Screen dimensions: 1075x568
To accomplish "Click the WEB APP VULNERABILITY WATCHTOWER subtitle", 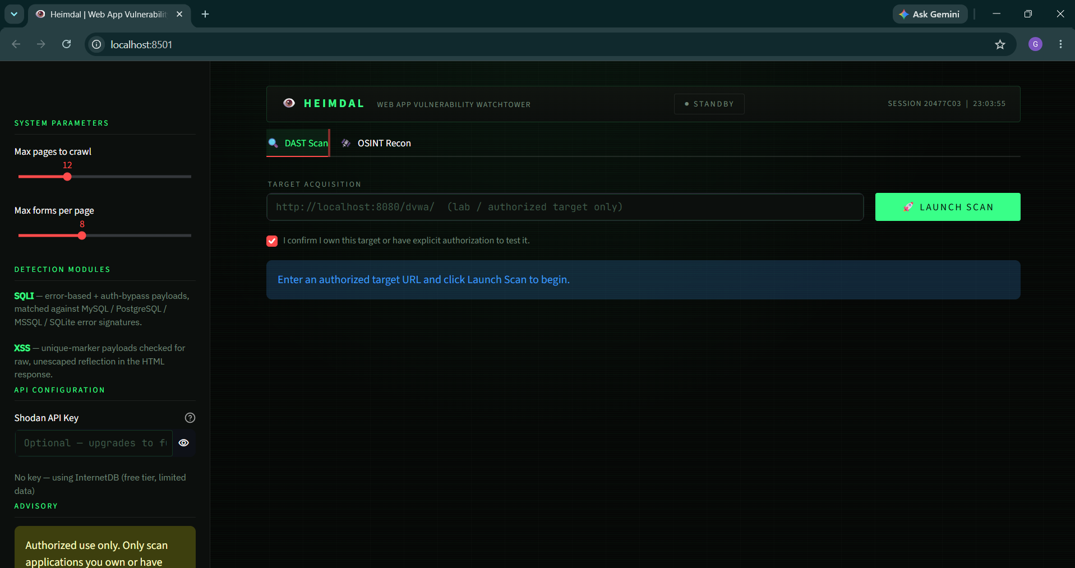I will [454, 105].
